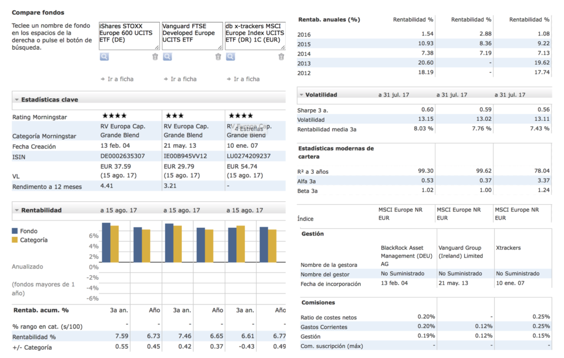Remove the iShares STOXX fund with its trash icon
564x358 pixels.
click(x=155, y=56)
